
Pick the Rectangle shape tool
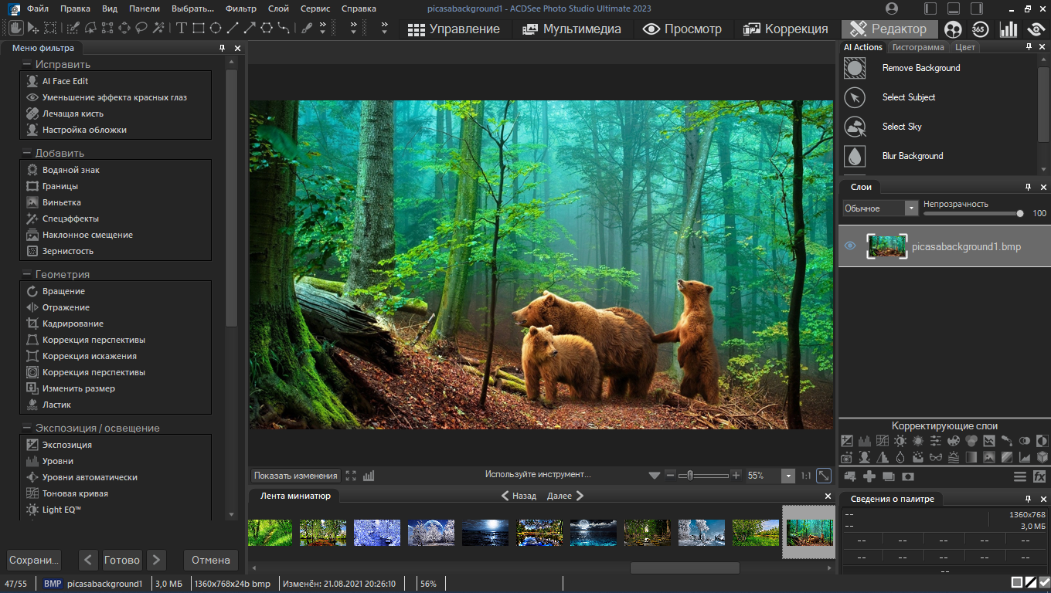198,28
